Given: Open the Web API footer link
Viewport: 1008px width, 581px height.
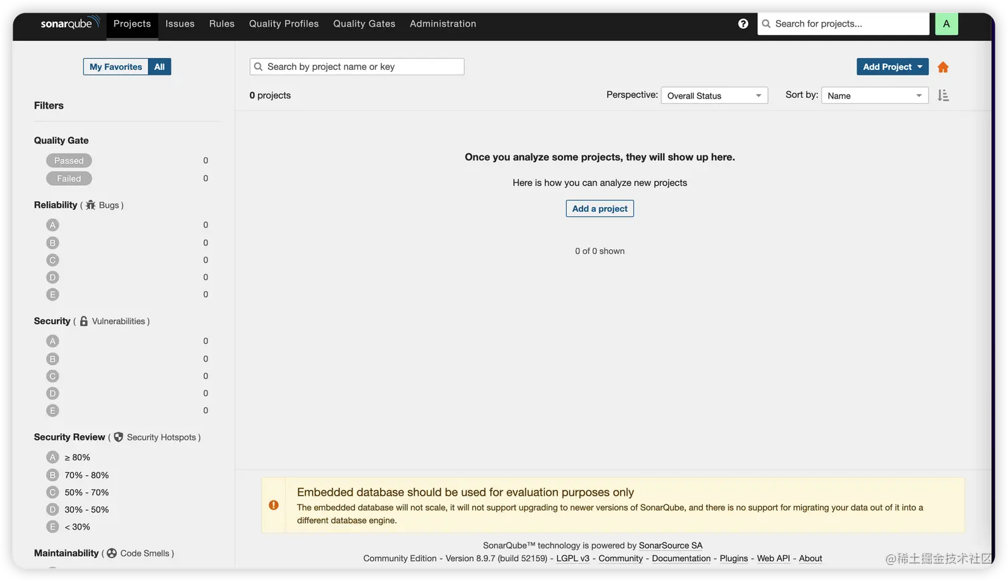Looking at the screenshot, I should pyautogui.click(x=773, y=558).
